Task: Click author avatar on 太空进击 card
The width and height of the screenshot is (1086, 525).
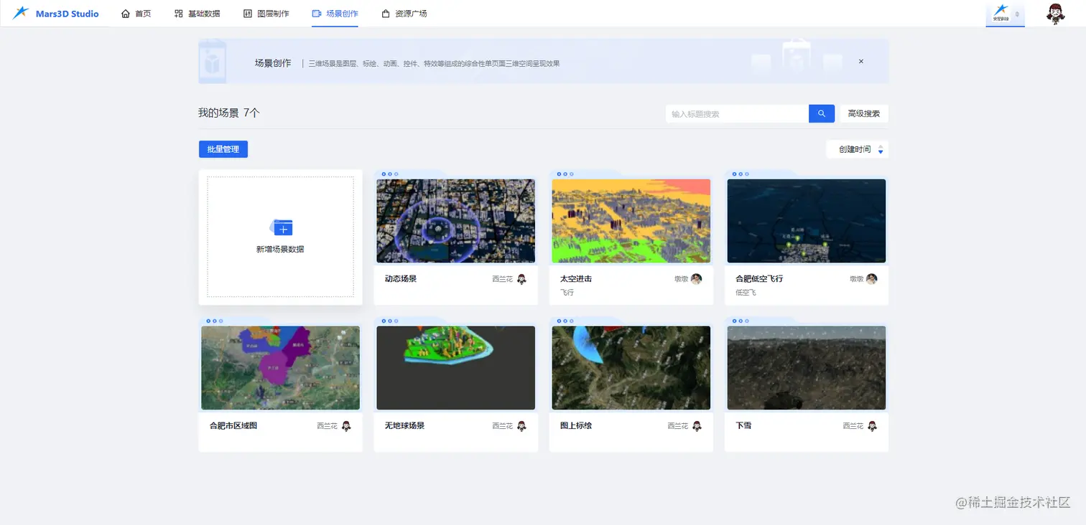Action: click(697, 279)
